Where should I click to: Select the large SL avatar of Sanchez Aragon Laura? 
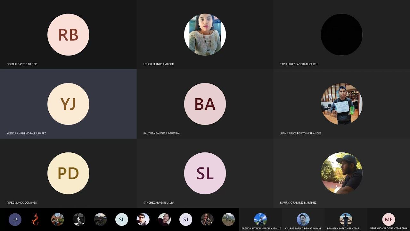click(x=205, y=173)
